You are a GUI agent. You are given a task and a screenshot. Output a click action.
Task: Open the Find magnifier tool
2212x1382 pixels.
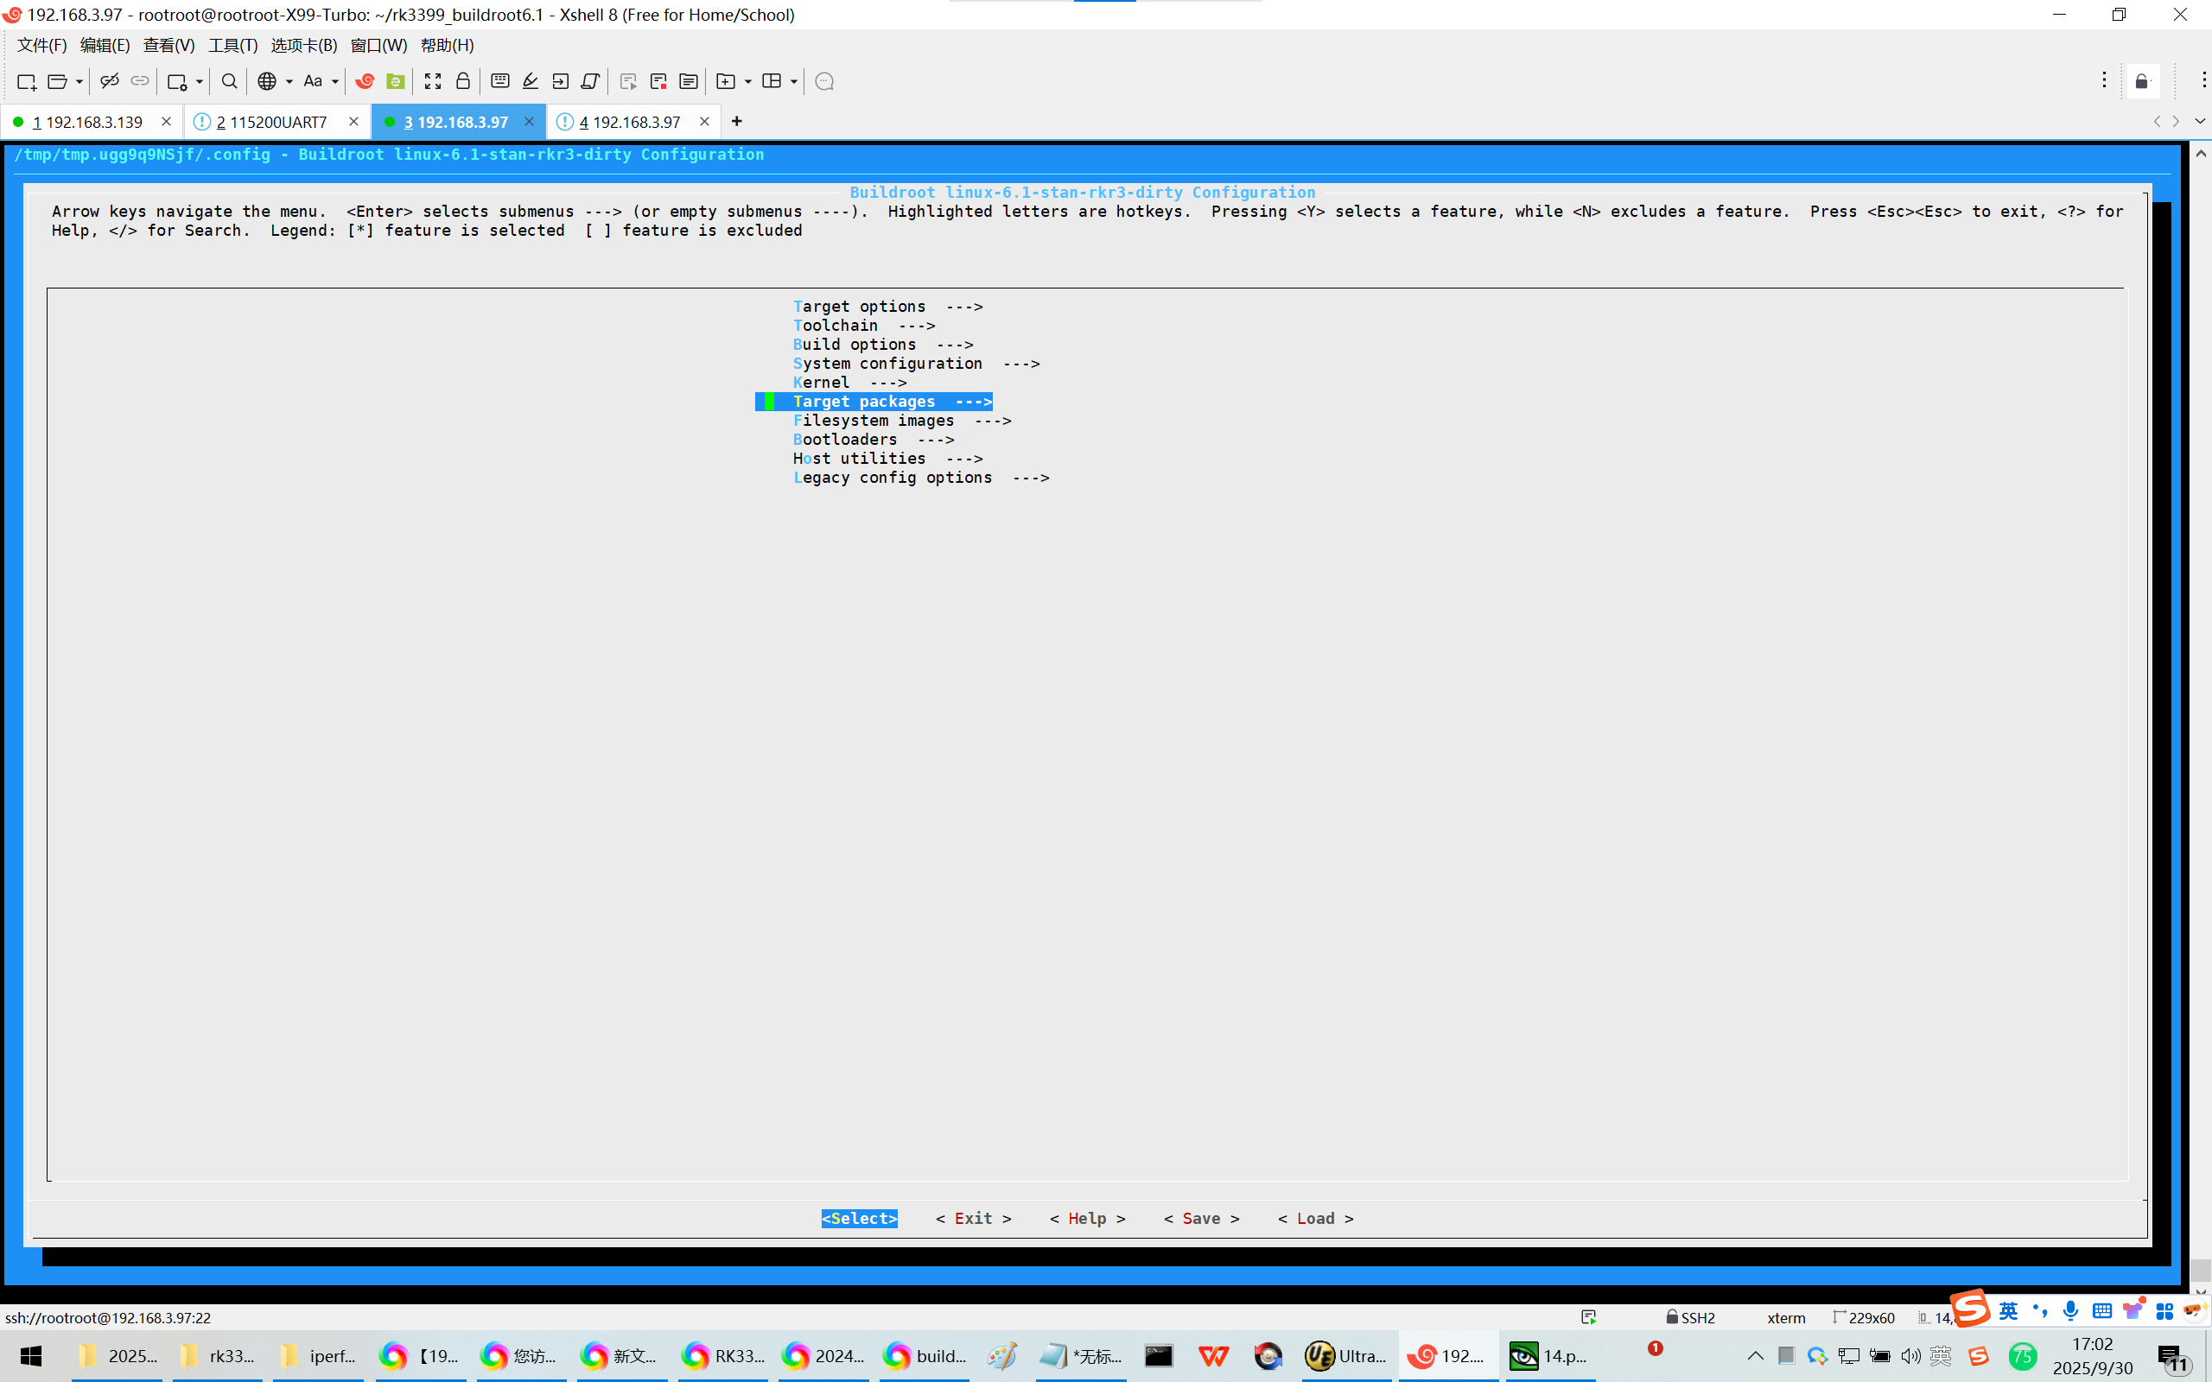230,81
